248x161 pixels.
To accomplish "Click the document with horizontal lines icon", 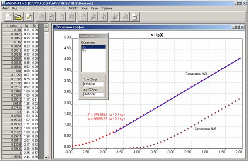I will 51,17.
